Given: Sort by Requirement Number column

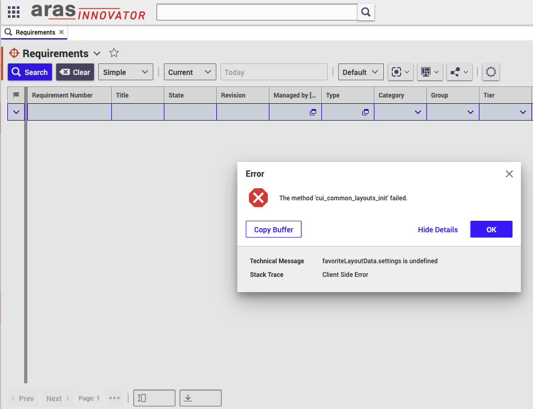Looking at the screenshot, I should coord(69,95).
